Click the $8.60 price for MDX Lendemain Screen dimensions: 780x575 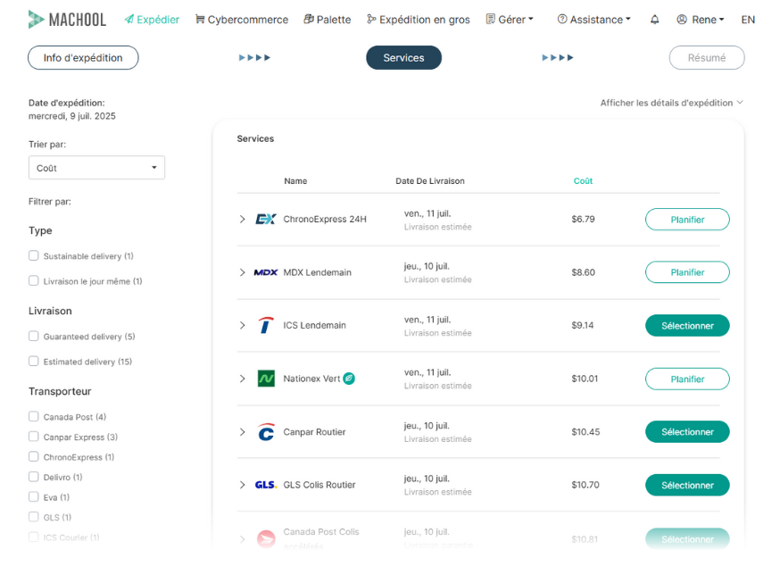[x=583, y=272]
